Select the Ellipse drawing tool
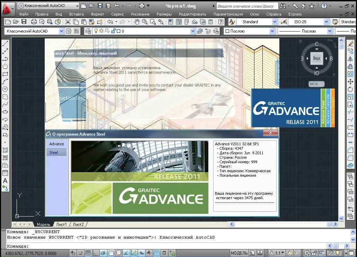This screenshot has height=257, width=357. click(5, 112)
